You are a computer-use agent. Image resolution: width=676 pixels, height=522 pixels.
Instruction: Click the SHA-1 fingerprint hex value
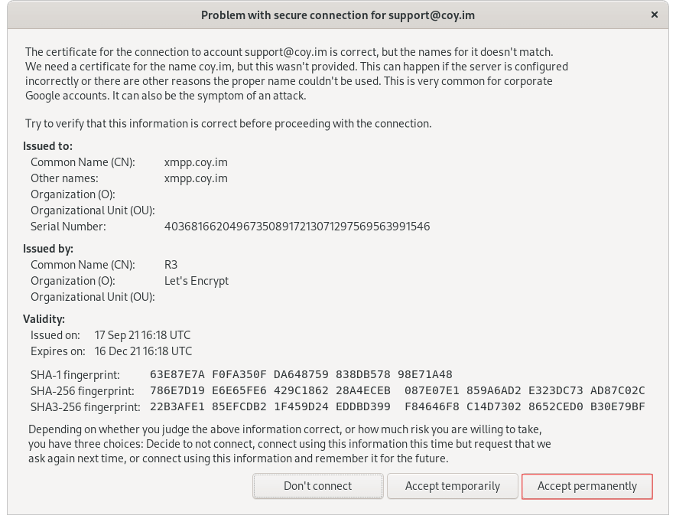301,374
